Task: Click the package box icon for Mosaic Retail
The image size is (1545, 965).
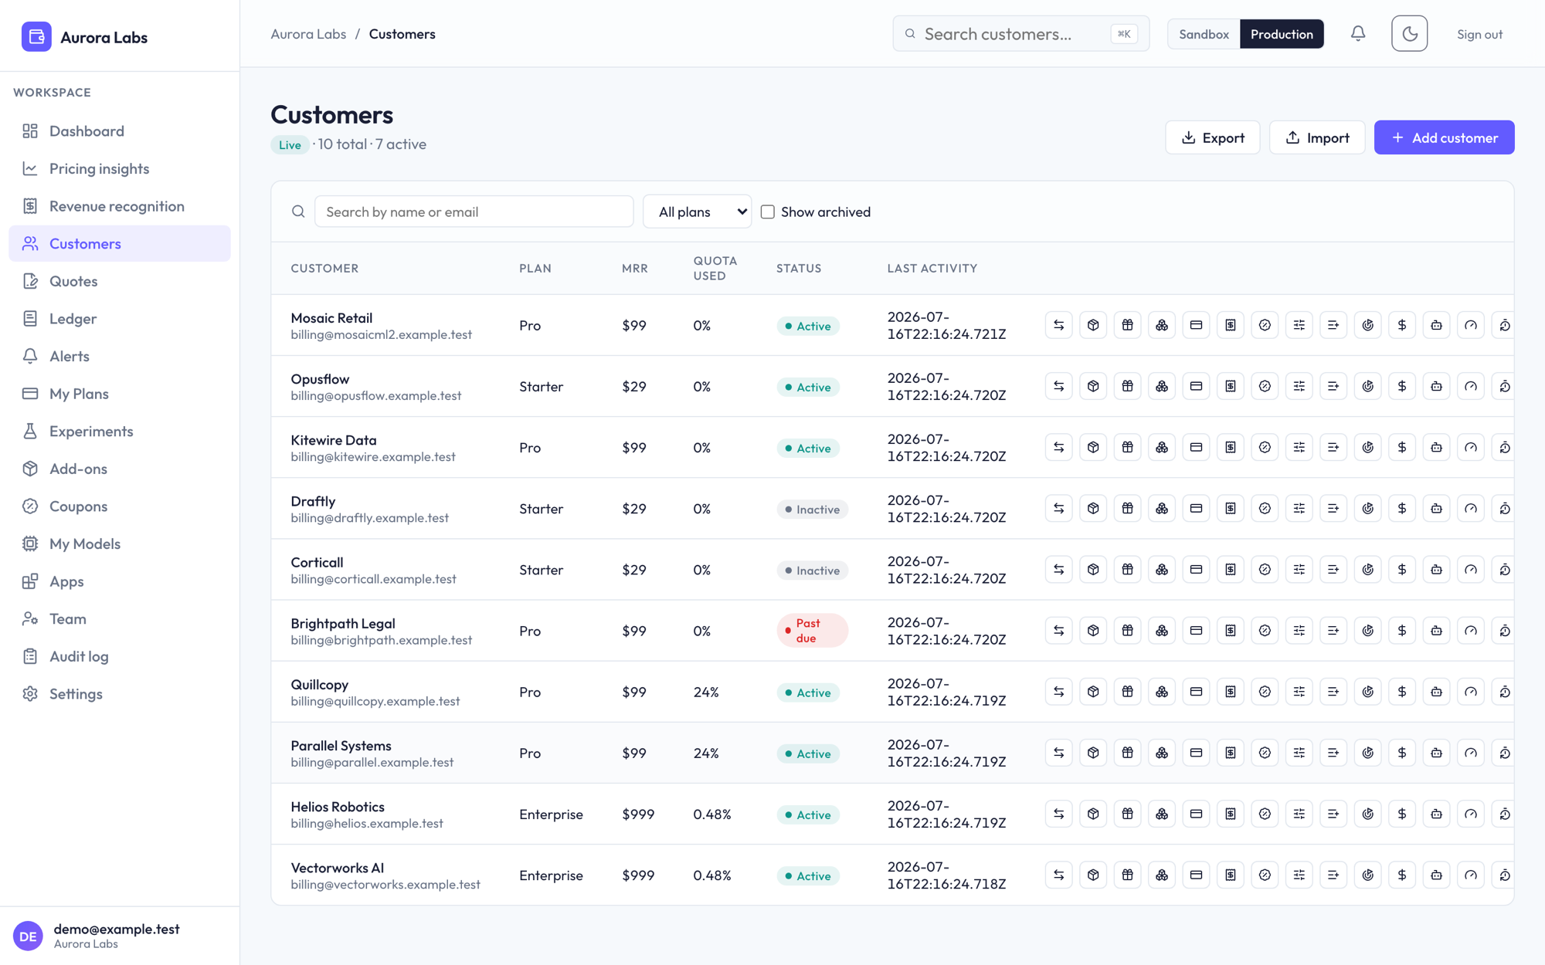Action: coord(1093,325)
